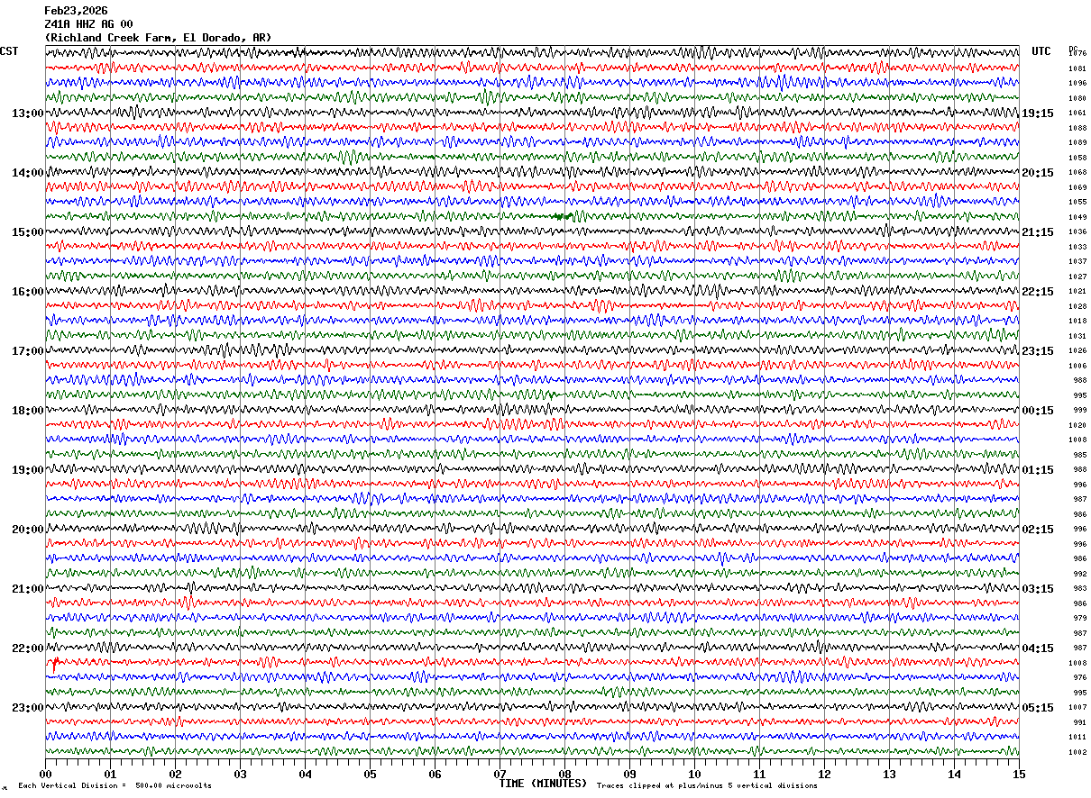Click the 20:00 CST time label
This screenshot has height=798, width=1091.
[x=28, y=530]
